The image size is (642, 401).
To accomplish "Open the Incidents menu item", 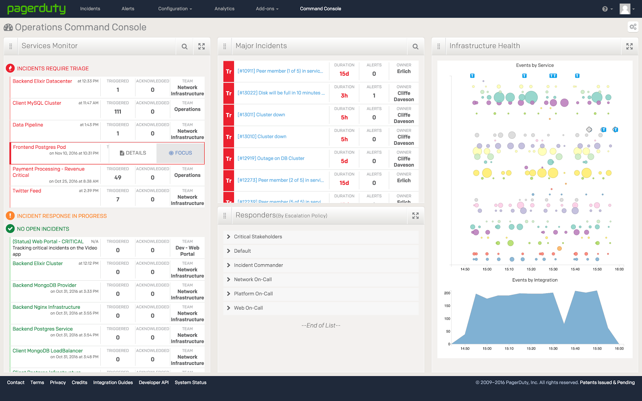I will 90,9.
